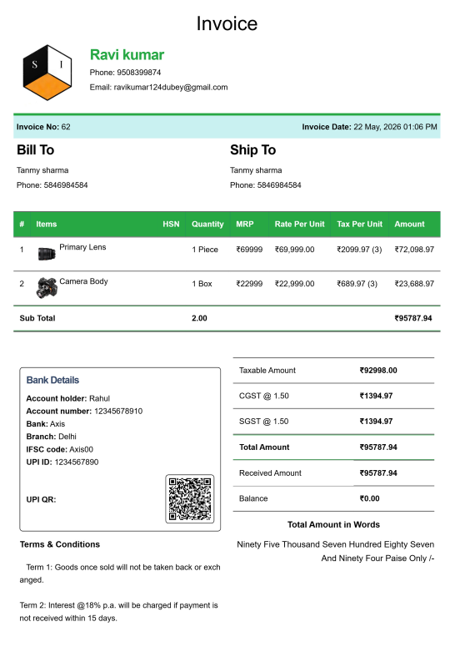This screenshot has height=652, width=455.
Task: Click the Bank: Axis line
Action: 46,424
